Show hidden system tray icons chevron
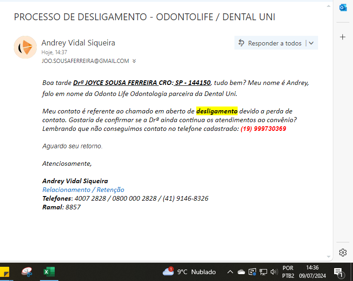Viewport: 353px width, 281px height. 230,272
